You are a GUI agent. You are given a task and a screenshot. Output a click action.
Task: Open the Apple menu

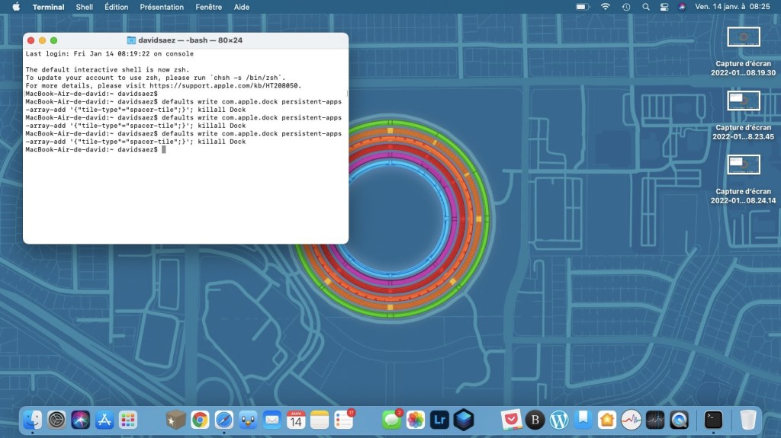pos(16,7)
